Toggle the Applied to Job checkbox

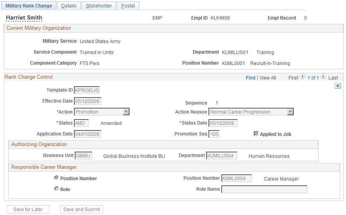(x=256, y=134)
